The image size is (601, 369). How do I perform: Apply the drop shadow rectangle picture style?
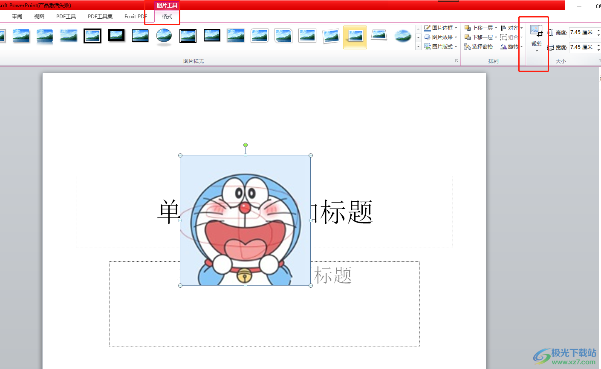[x=21, y=36]
